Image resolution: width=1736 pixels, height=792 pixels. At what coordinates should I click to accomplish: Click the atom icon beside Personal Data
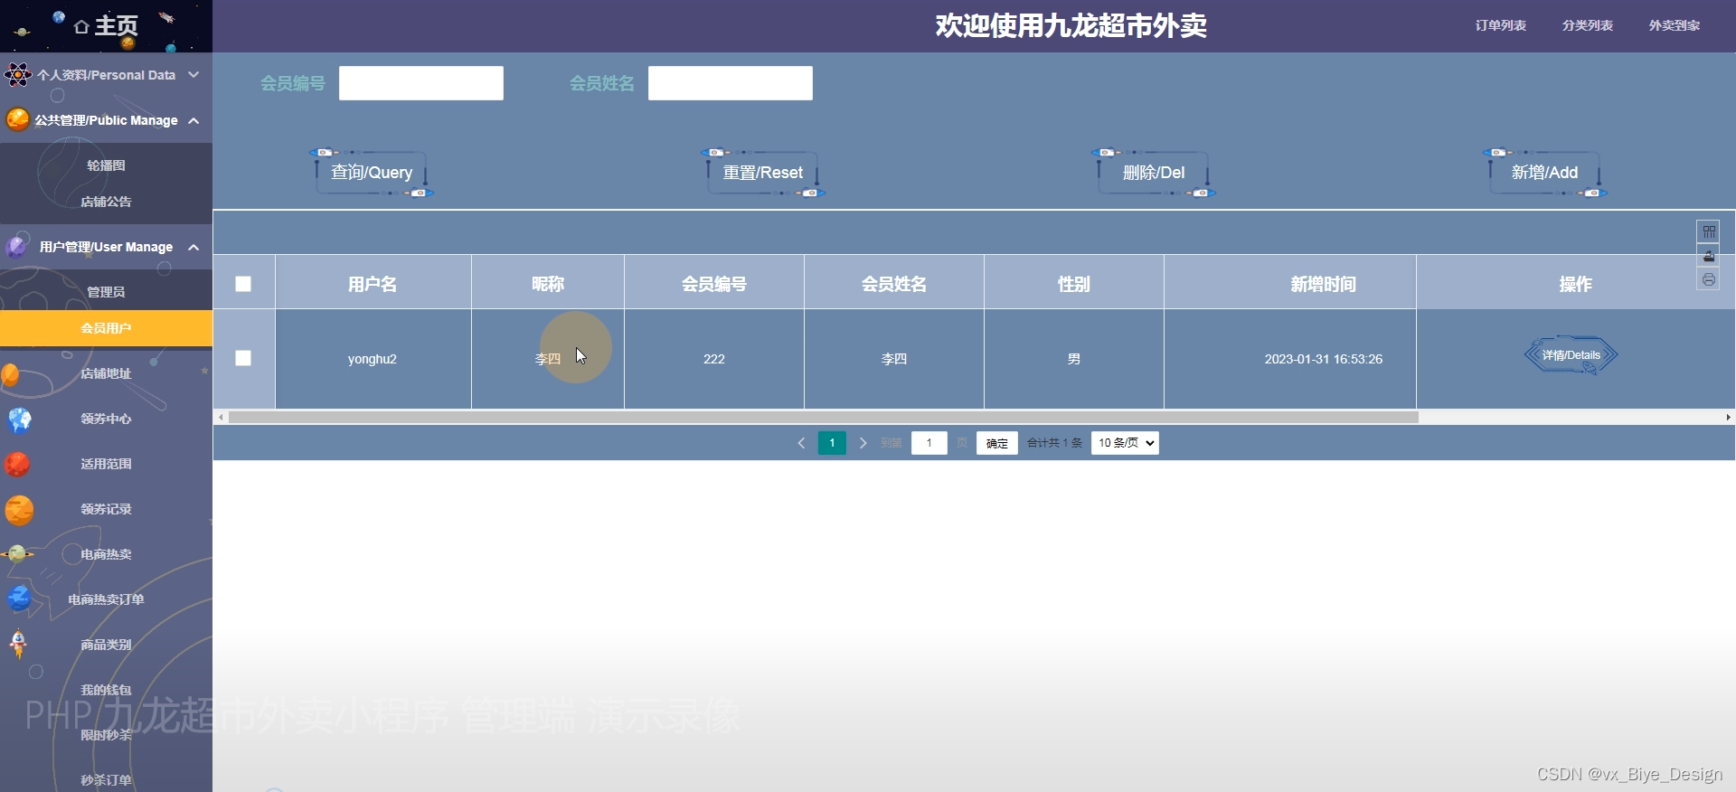point(17,74)
